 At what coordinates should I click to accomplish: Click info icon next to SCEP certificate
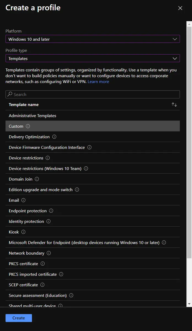pos(42,285)
